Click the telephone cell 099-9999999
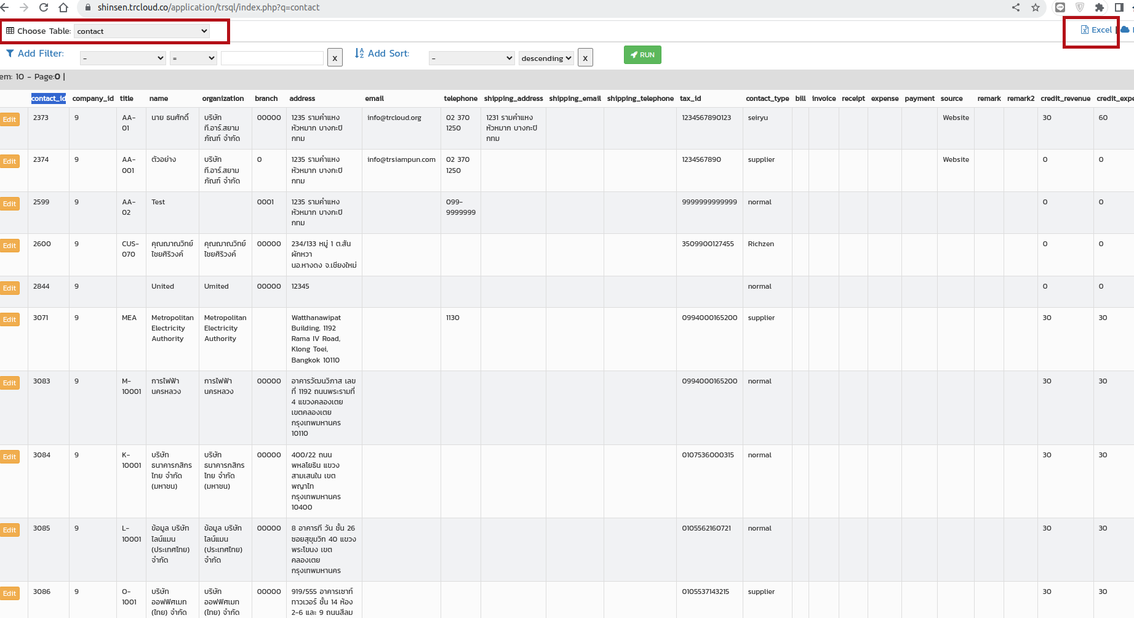The width and height of the screenshot is (1134, 618). [460, 207]
